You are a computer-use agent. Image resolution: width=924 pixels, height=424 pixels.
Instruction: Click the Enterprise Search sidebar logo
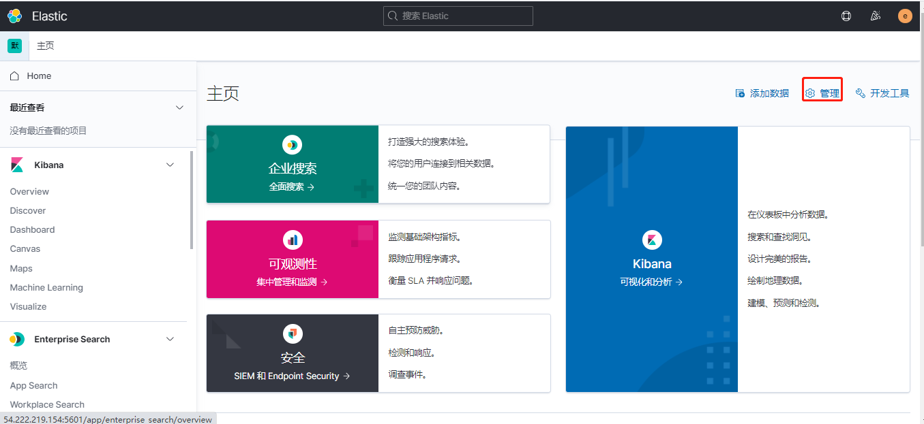pyautogui.click(x=17, y=340)
